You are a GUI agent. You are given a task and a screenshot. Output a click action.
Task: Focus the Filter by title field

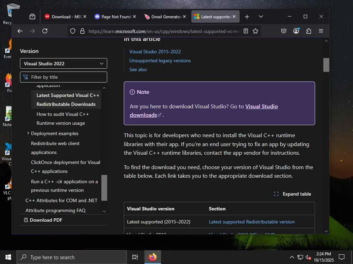click(x=63, y=77)
